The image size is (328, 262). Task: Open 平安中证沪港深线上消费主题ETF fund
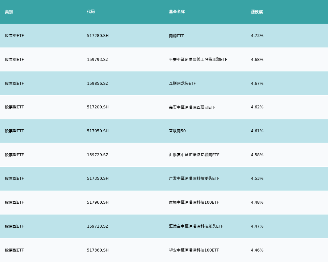[x=198, y=60]
